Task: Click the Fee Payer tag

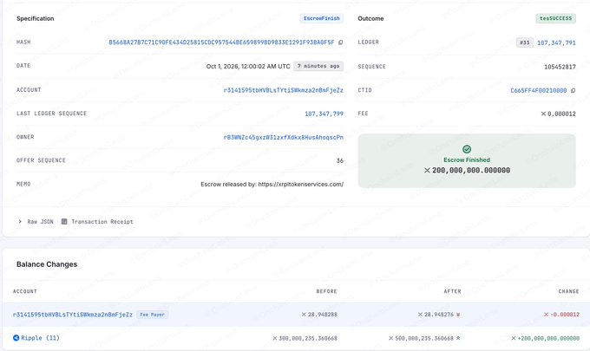Action: click(x=152, y=315)
